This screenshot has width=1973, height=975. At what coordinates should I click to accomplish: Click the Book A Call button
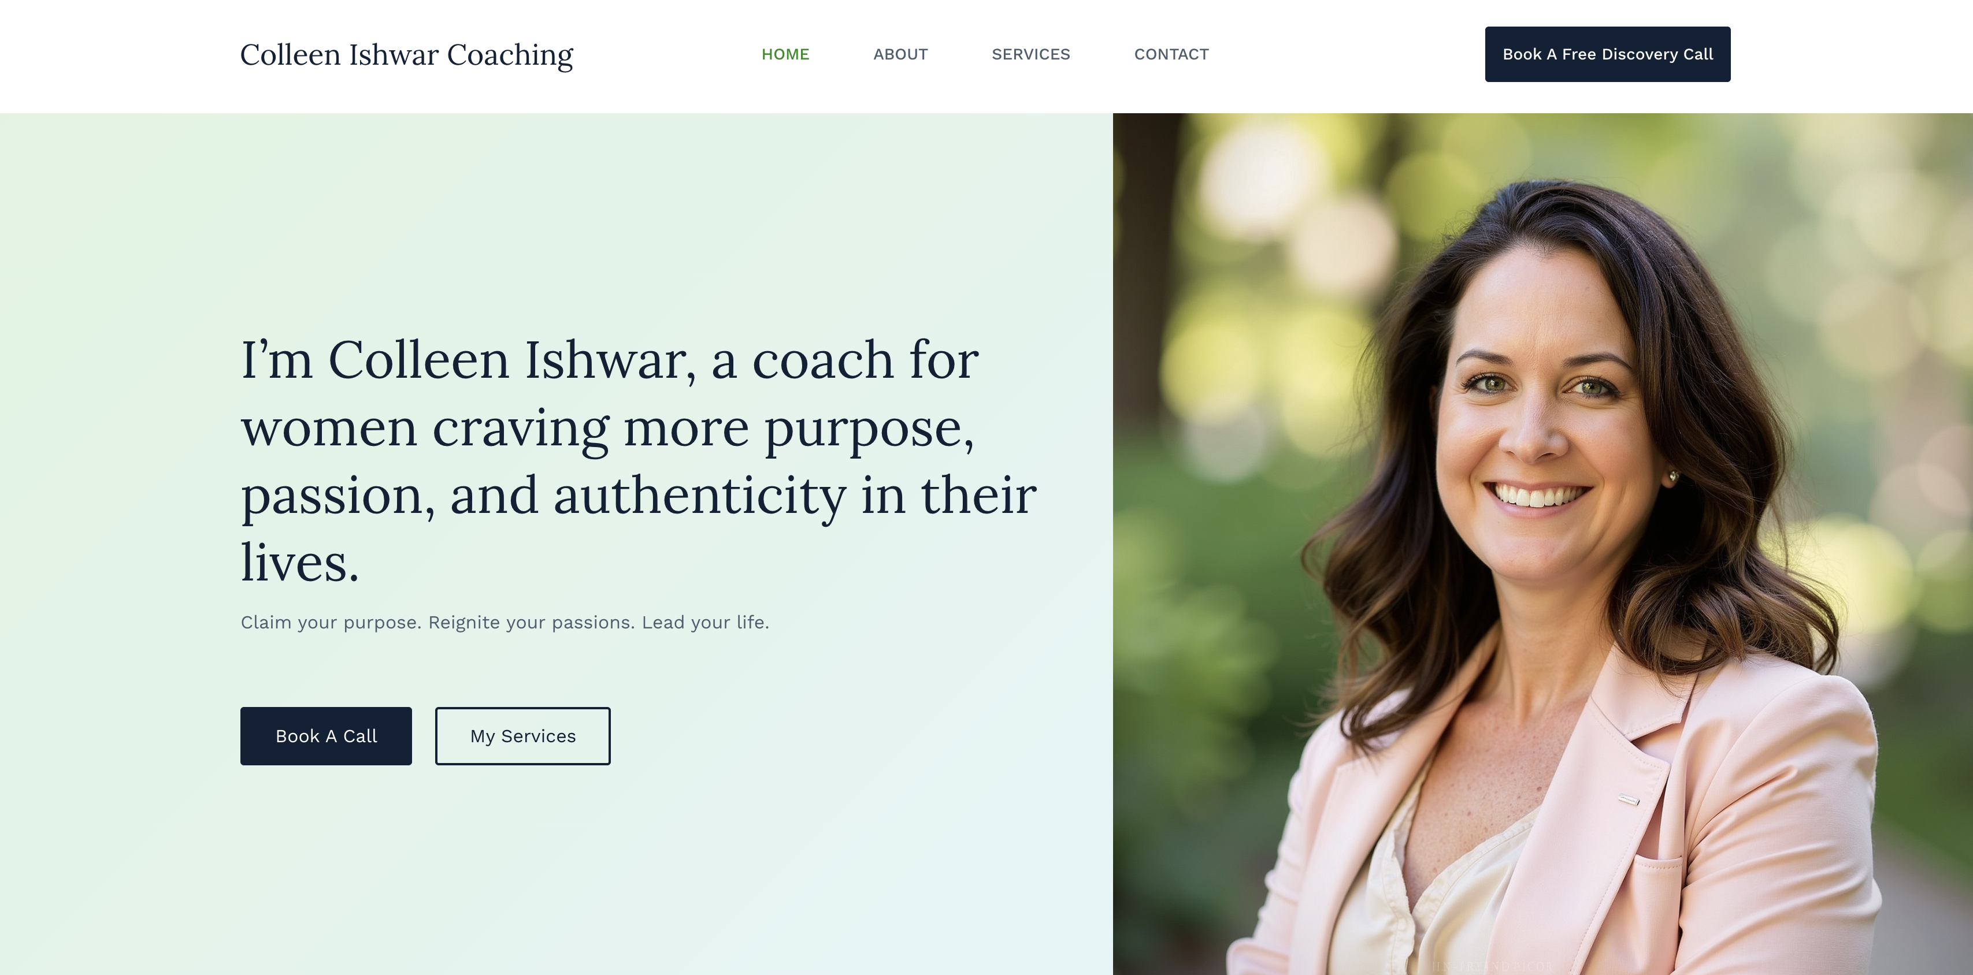(325, 735)
